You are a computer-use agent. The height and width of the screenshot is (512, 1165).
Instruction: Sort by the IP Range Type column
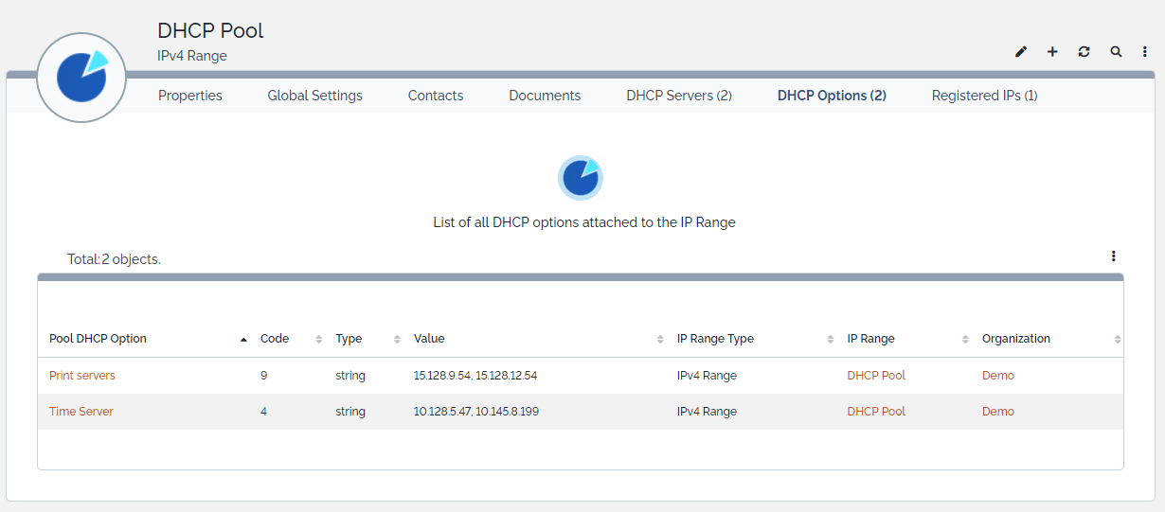(715, 339)
